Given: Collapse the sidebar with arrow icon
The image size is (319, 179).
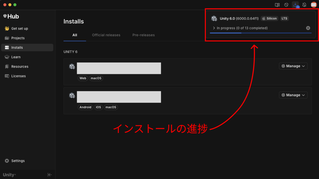Looking at the screenshot, I should (50, 175).
